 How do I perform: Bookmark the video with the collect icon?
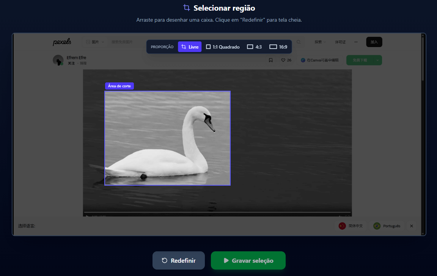[270, 60]
